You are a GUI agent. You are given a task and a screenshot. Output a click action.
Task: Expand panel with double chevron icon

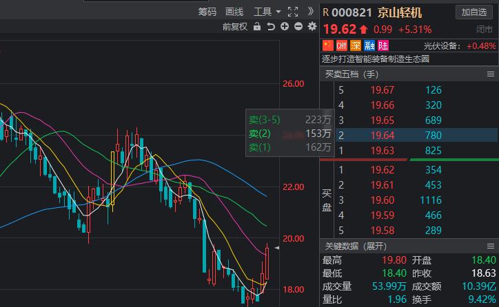pyautogui.click(x=311, y=12)
